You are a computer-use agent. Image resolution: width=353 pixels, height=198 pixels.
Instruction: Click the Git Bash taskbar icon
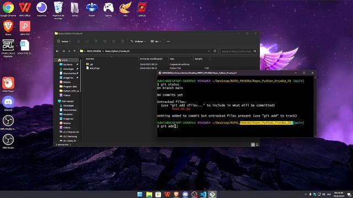(212, 194)
